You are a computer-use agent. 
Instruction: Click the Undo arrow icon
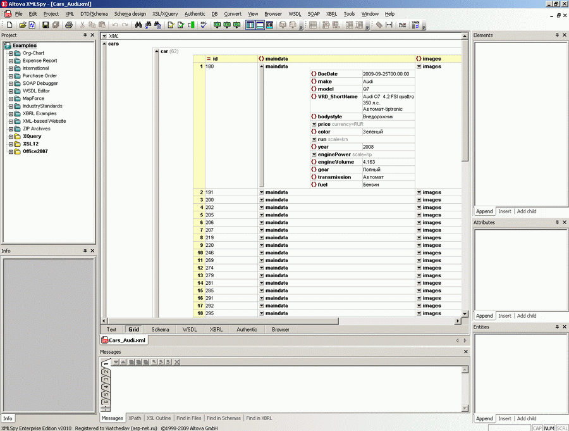click(x=115, y=25)
